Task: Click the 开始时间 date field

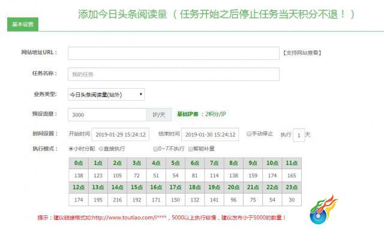Action: pyautogui.click(x=120, y=134)
